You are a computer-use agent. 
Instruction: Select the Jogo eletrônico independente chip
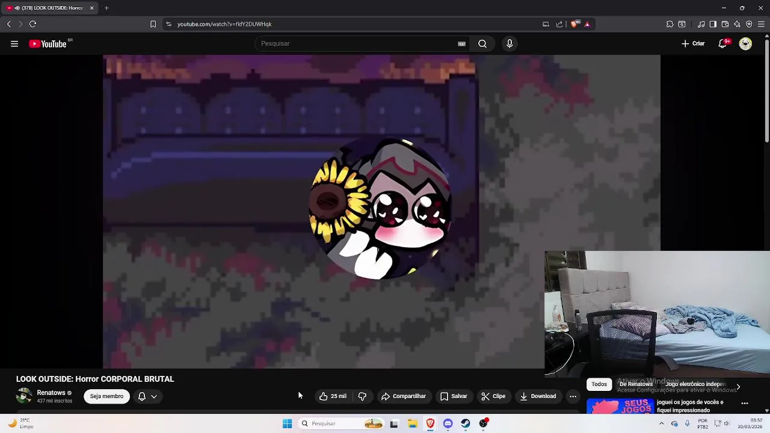coord(695,384)
